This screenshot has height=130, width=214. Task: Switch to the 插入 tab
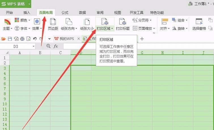(27, 13)
